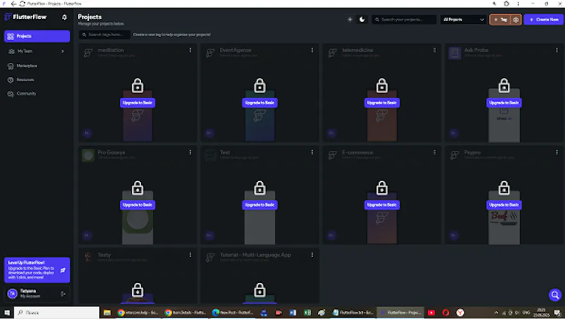This screenshot has height=319, width=565.
Task: Open three-dot menu on the Test project
Action: (x=312, y=152)
